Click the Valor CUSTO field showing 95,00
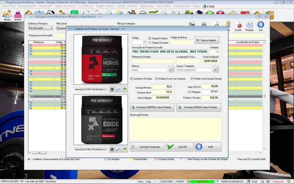 (210, 86)
